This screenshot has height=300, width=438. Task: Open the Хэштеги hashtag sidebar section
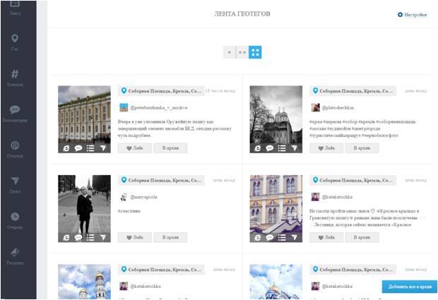pyautogui.click(x=15, y=76)
